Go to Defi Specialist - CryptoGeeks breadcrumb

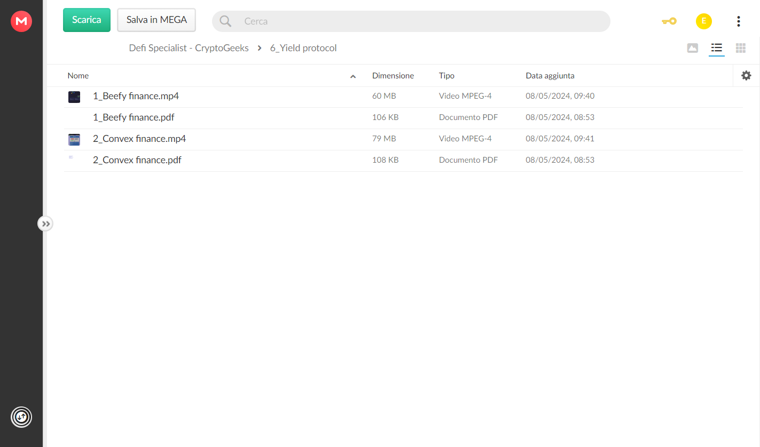coord(189,48)
